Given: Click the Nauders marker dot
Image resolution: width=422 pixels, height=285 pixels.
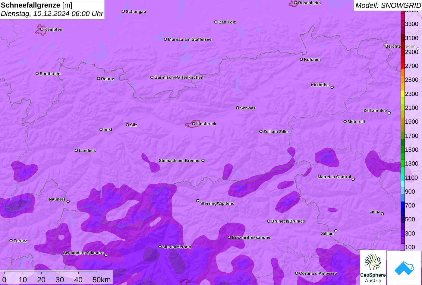Looking at the screenshot, I should (x=68, y=201).
